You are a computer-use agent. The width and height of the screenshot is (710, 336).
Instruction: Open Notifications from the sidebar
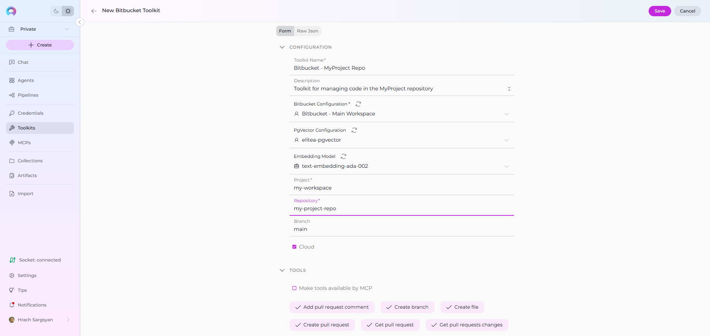[x=32, y=305]
